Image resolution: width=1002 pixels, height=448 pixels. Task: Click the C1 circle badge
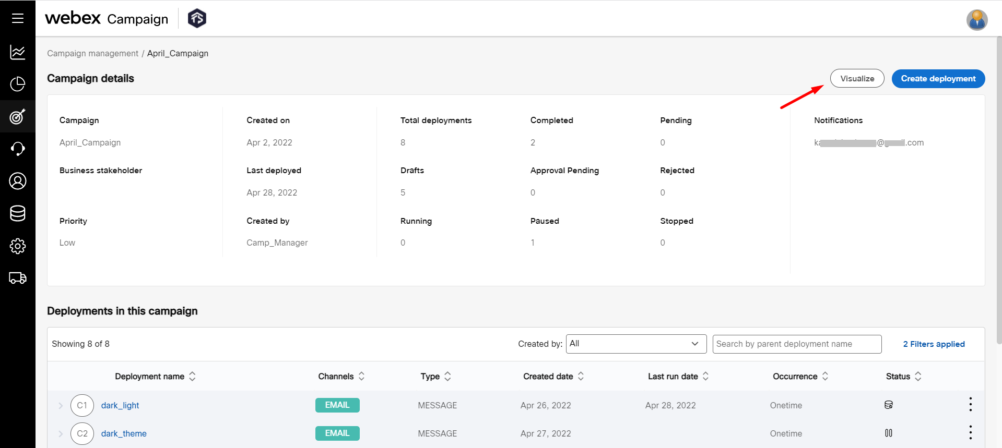[82, 405]
